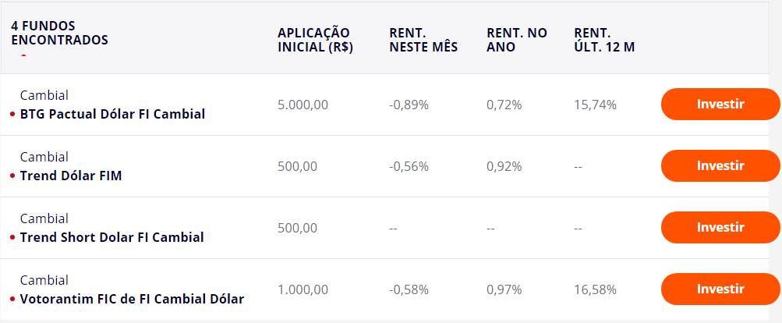This screenshot has width=782, height=323.
Task: Invest in BTG Pactual Dólar FI Cambial
Action: [720, 105]
